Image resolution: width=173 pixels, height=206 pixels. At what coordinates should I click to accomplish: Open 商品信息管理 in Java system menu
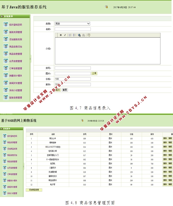16,54
